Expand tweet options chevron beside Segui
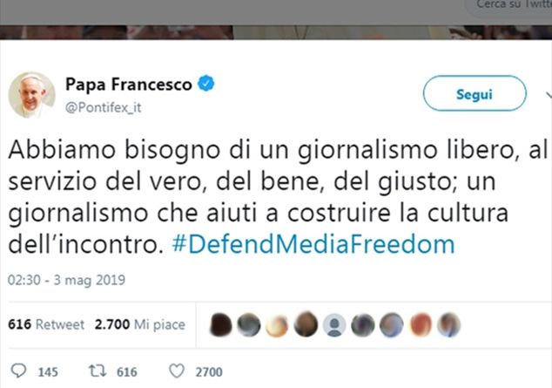 tap(549, 94)
